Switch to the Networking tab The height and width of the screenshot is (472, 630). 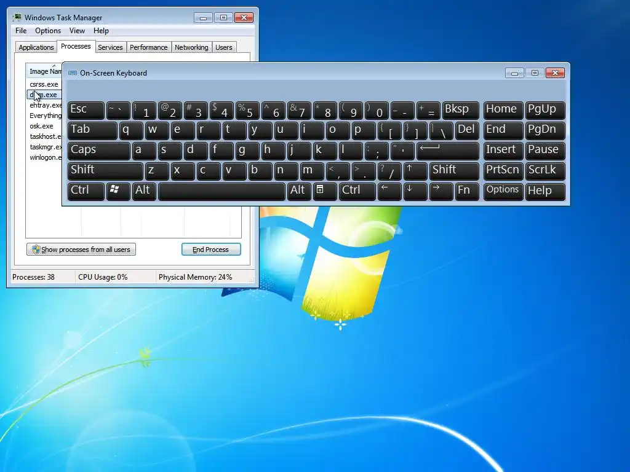(x=191, y=47)
